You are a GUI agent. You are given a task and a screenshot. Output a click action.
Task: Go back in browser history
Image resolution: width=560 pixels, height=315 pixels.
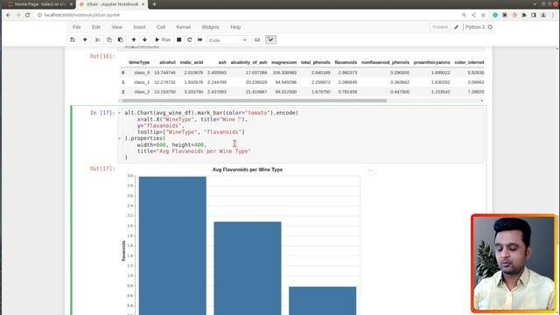[x=8, y=15]
